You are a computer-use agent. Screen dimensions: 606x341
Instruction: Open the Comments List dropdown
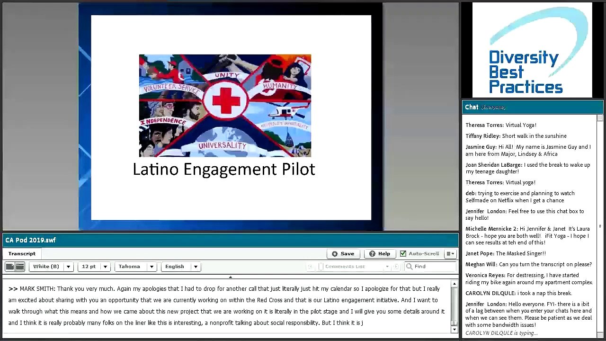(x=354, y=267)
